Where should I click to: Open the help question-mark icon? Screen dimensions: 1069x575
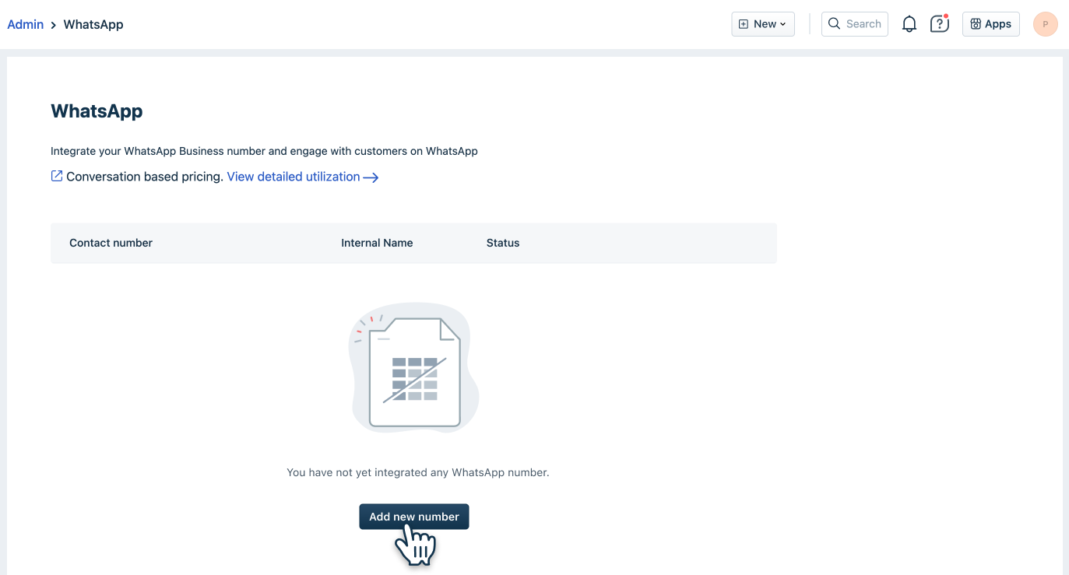click(x=940, y=24)
